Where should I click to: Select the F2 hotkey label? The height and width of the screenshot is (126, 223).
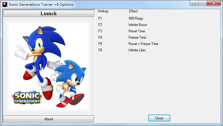point(100,25)
